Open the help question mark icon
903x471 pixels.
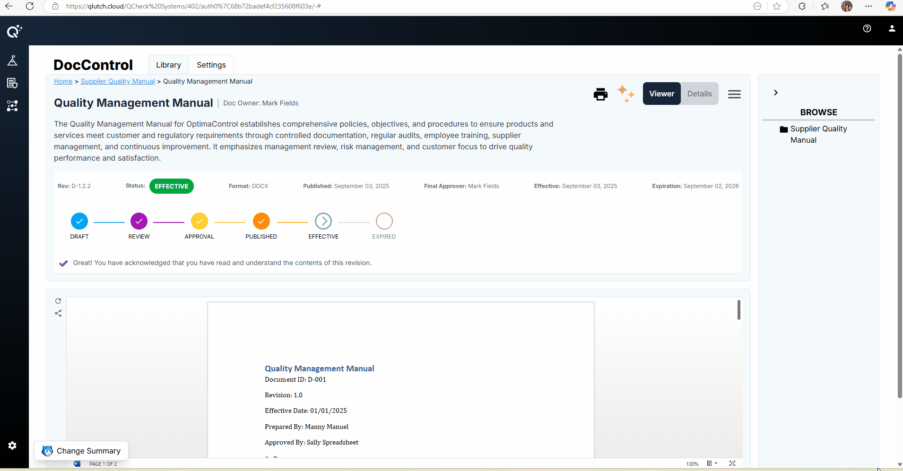[x=867, y=28]
